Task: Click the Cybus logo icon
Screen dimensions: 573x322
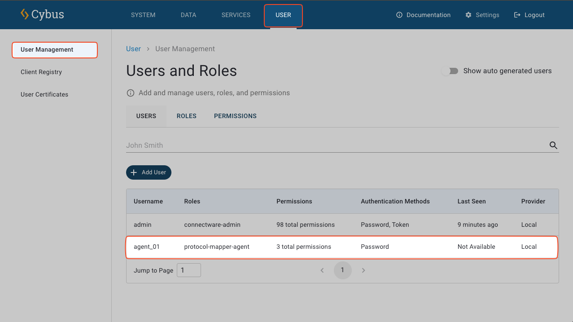Action: pos(25,14)
